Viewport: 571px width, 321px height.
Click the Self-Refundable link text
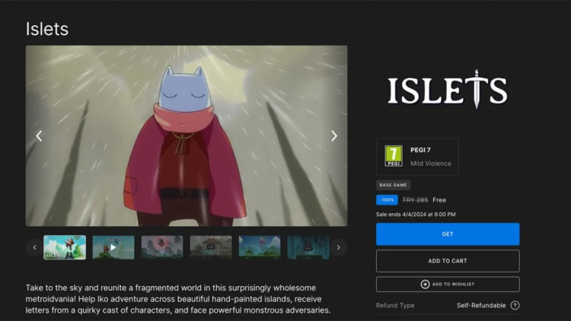[480, 306]
